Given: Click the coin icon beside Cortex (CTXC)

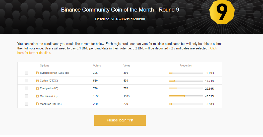Looking at the screenshot, I should pos(37,81).
